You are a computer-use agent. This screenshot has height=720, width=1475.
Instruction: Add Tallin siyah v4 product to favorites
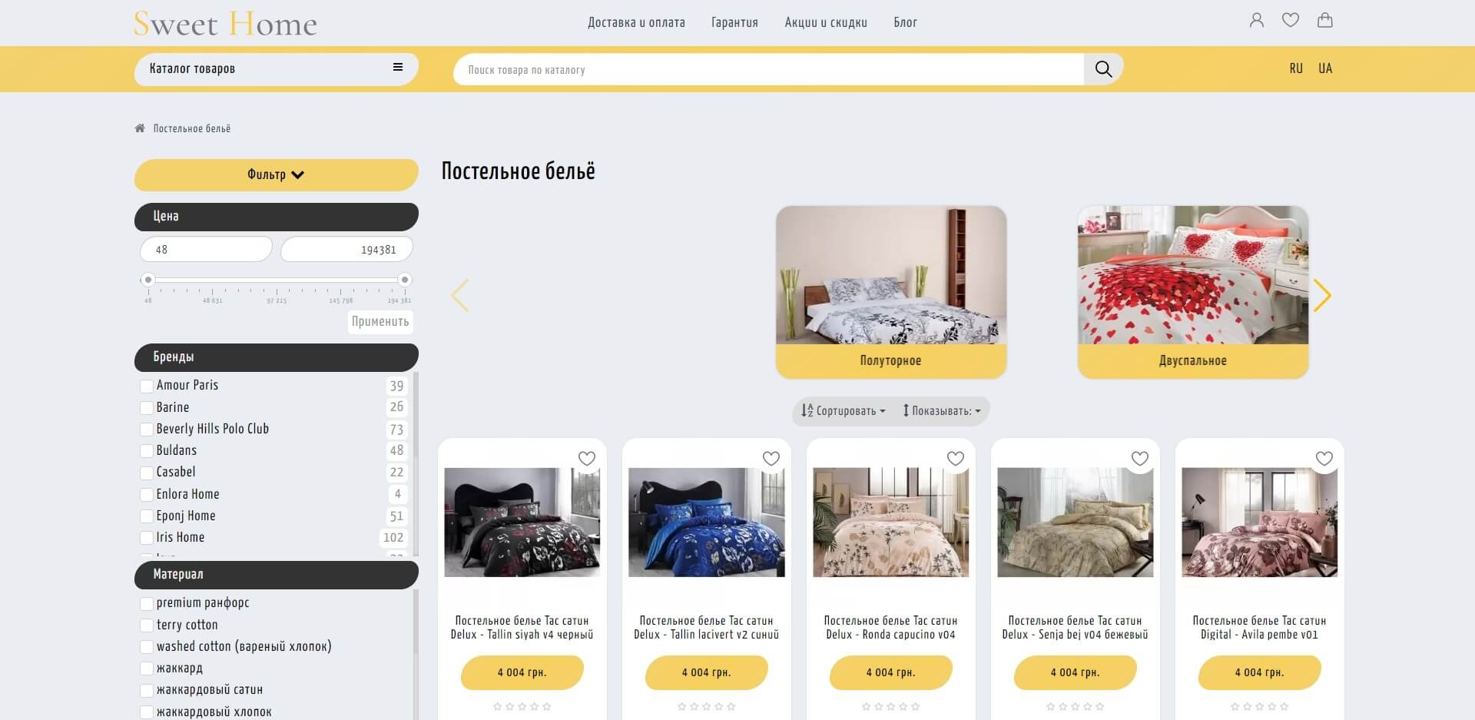tap(587, 459)
